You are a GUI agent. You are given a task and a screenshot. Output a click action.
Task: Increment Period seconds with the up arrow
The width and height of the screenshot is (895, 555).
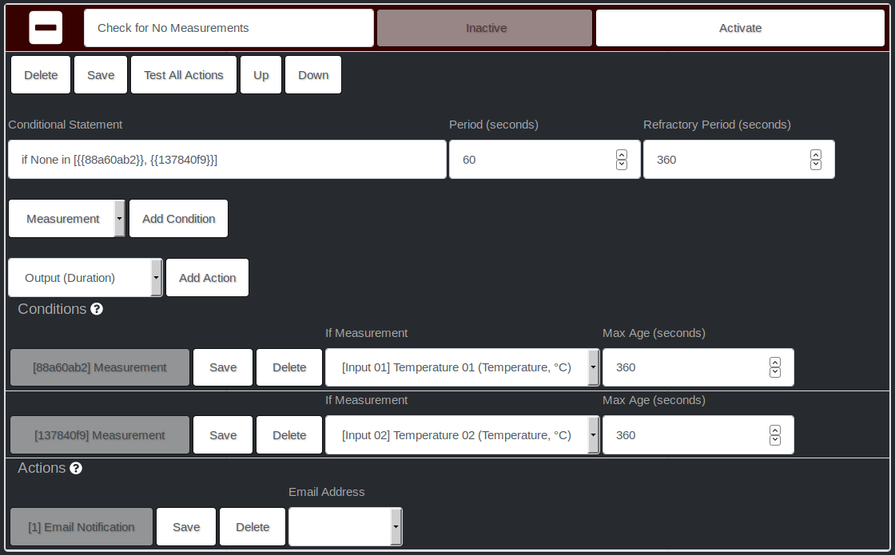click(622, 154)
